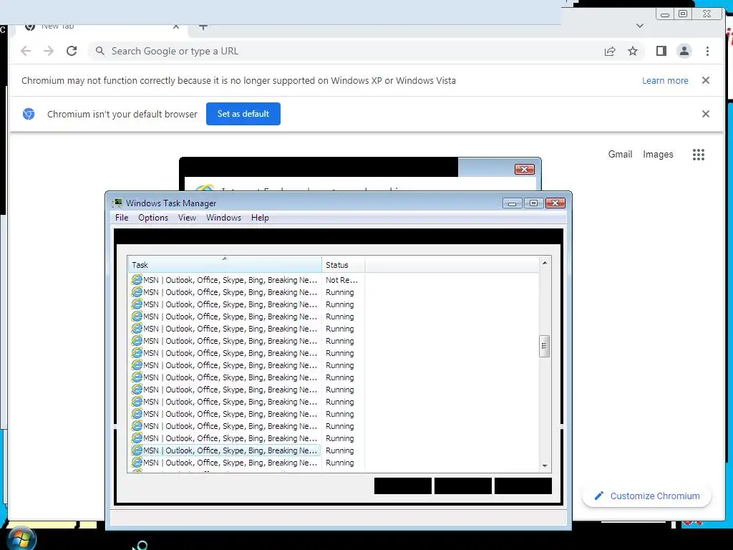733x550 pixels.
Task: Open the Chromium profile avatar
Action: (684, 51)
